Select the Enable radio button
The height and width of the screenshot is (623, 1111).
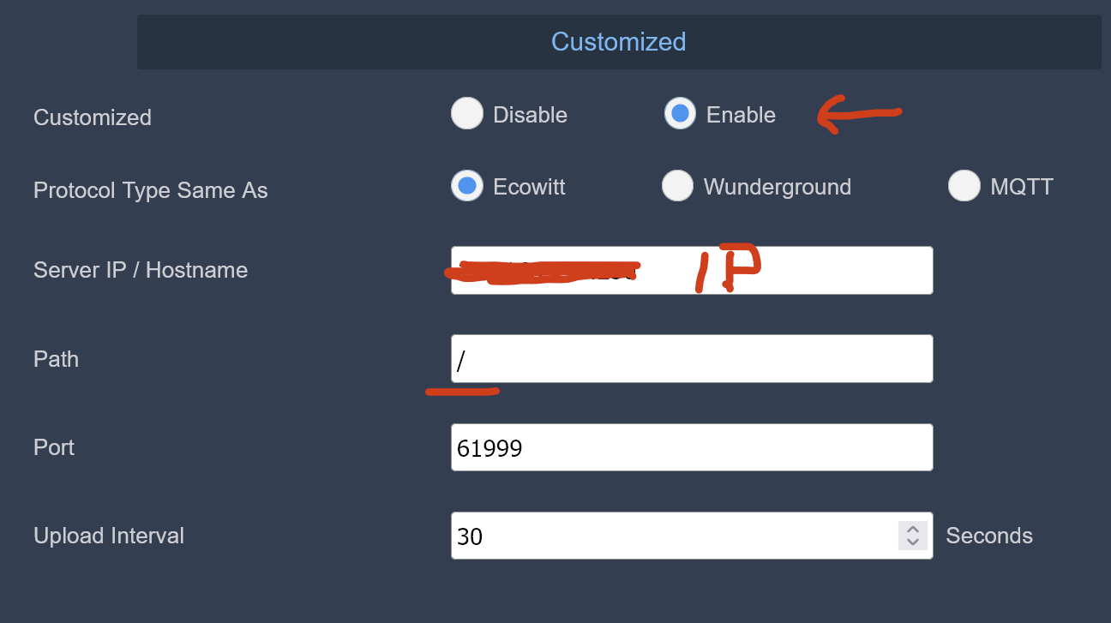coord(680,113)
